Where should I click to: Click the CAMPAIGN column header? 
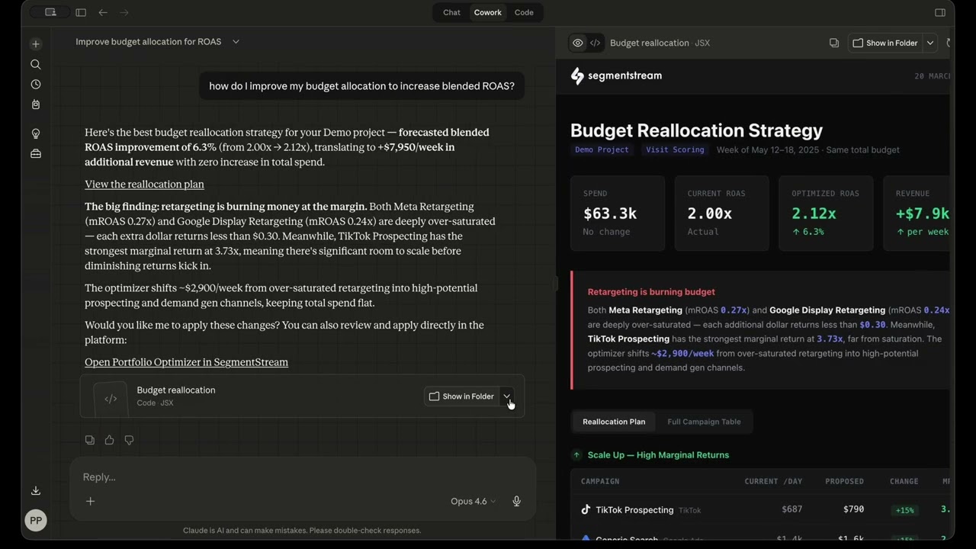pyautogui.click(x=600, y=481)
